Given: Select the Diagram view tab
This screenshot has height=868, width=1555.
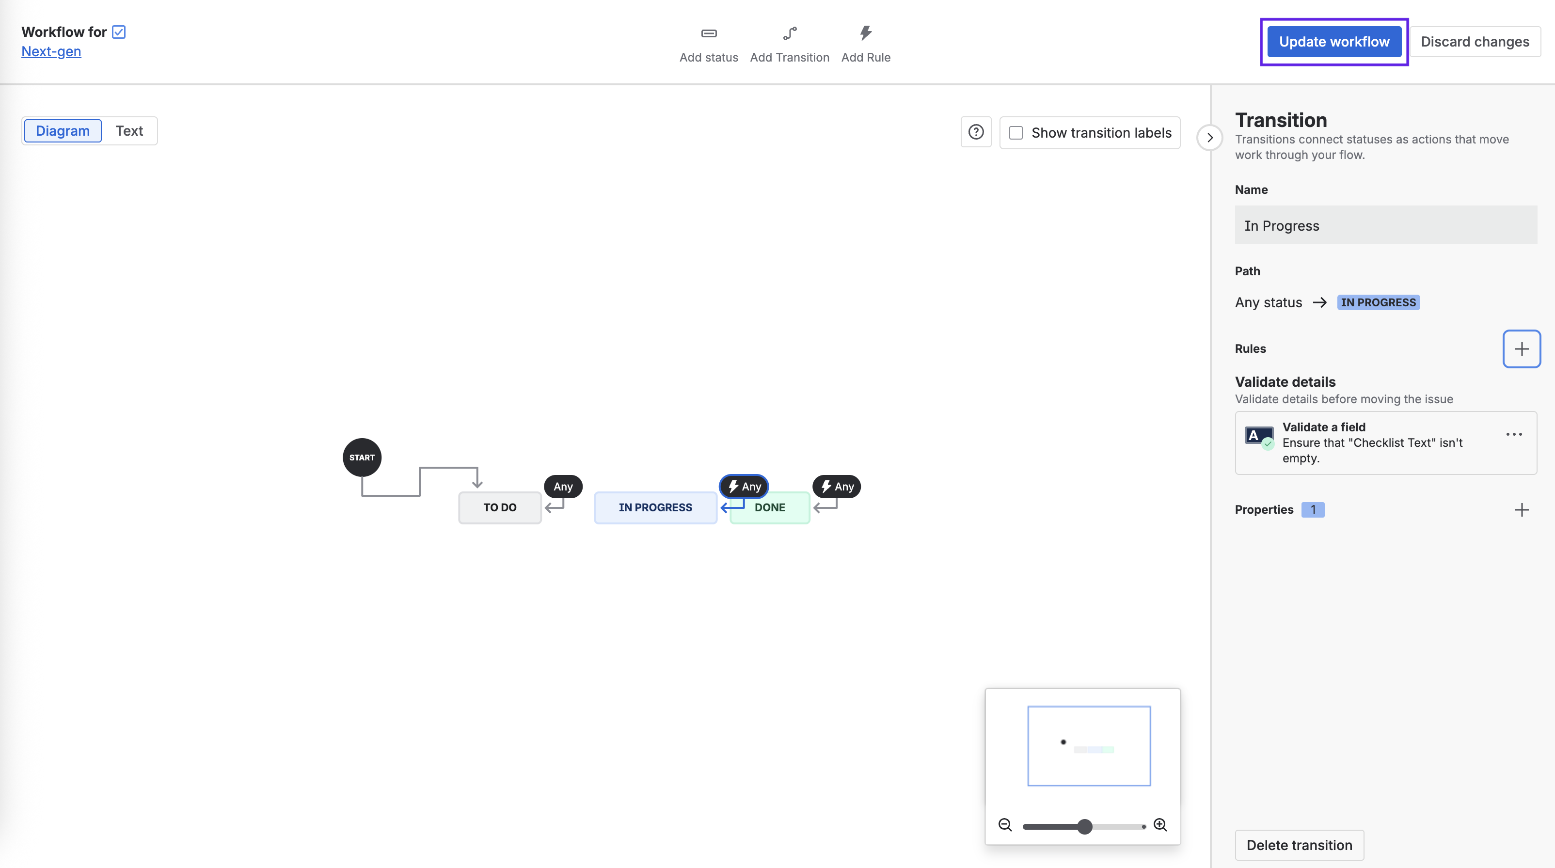Looking at the screenshot, I should tap(63, 131).
